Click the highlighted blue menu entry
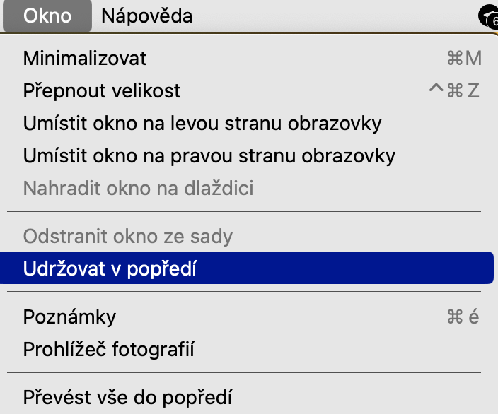The height and width of the screenshot is (414, 498). pyautogui.click(x=248, y=268)
